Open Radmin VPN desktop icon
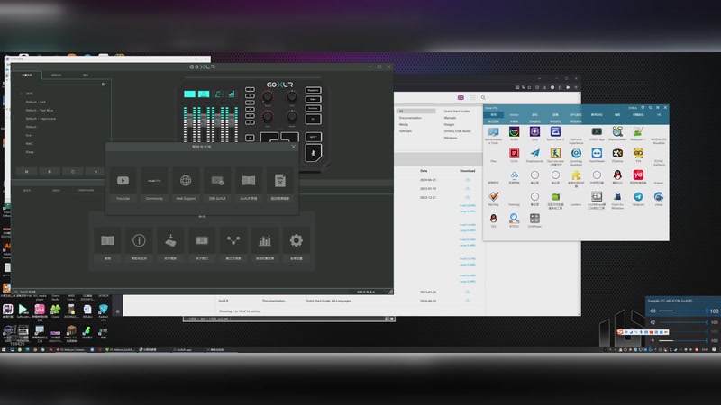 (104, 310)
